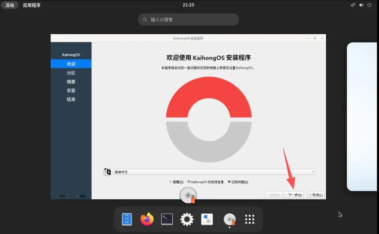Select 安装 step in sidebar
The width and height of the screenshot is (379, 234).
tap(71, 91)
